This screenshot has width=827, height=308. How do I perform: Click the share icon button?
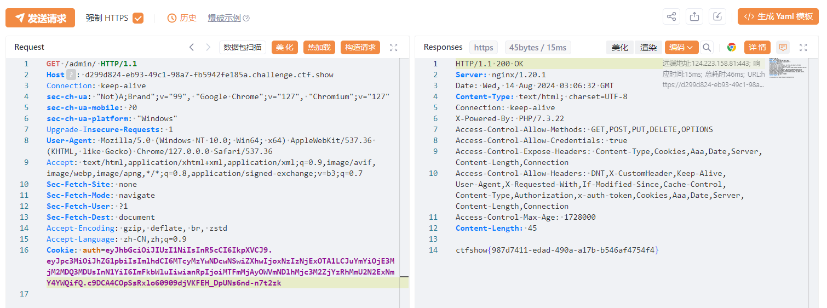click(x=671, y=17)
